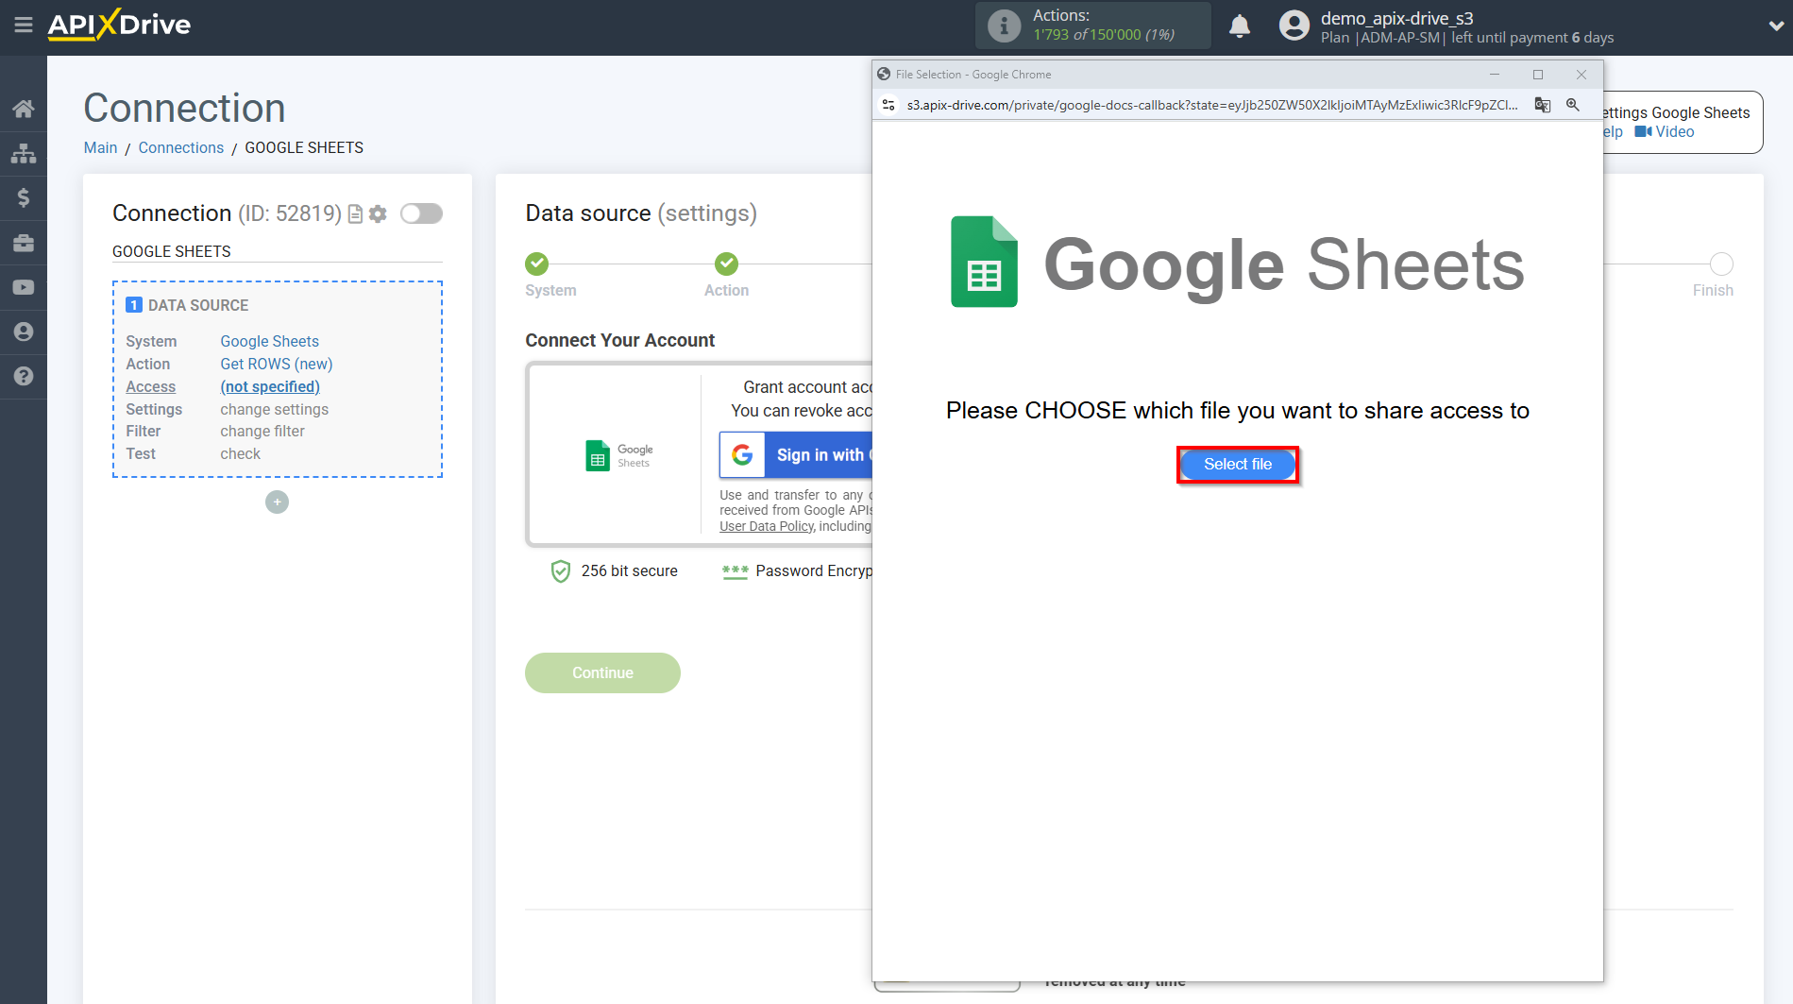The height and width of the screenshot is (1004, 1793).
Task: Enable the connection toggle switch
Action: pos(421,213)
